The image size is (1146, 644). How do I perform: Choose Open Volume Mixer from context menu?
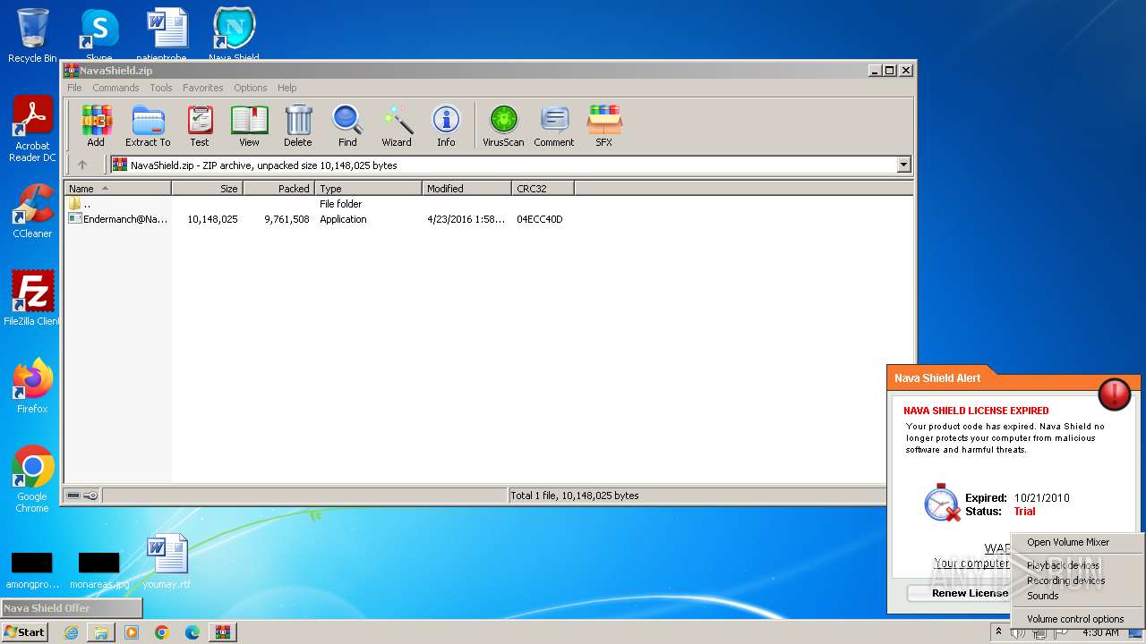pos(1077,542)
